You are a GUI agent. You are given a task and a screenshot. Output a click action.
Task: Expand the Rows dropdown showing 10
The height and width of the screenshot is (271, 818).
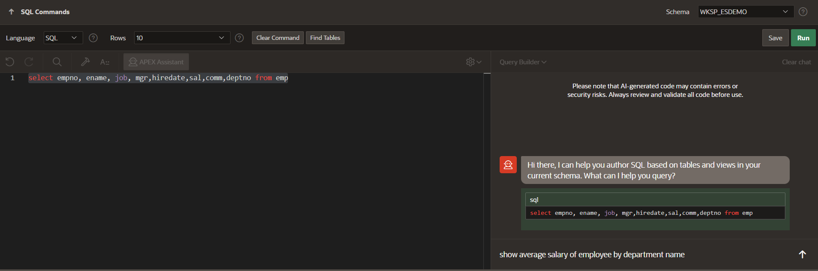[x=182, y=38]
